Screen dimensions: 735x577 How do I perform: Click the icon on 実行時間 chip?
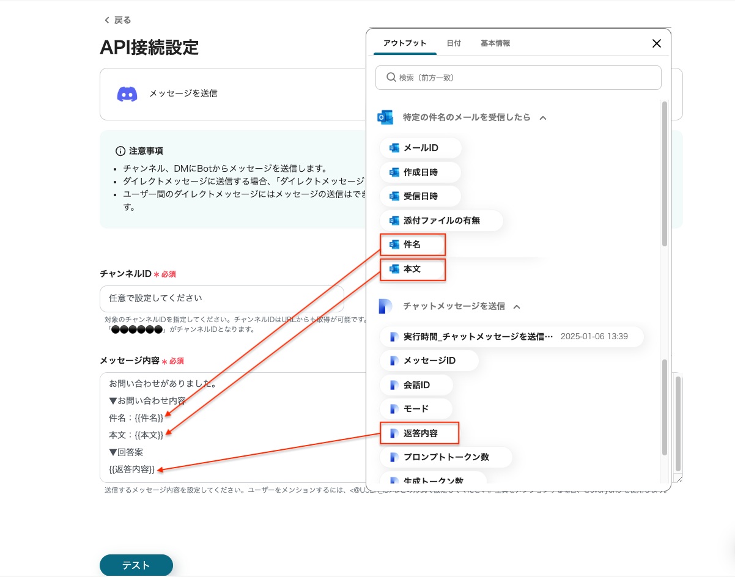coord(394,337)
